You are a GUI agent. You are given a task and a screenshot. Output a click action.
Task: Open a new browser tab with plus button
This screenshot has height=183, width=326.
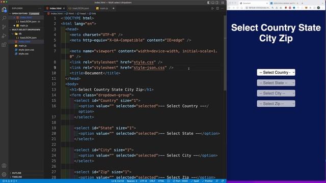click(x=302, y=4)
